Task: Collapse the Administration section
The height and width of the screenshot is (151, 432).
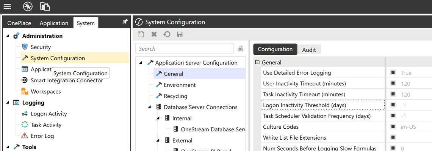Action: 8,36
